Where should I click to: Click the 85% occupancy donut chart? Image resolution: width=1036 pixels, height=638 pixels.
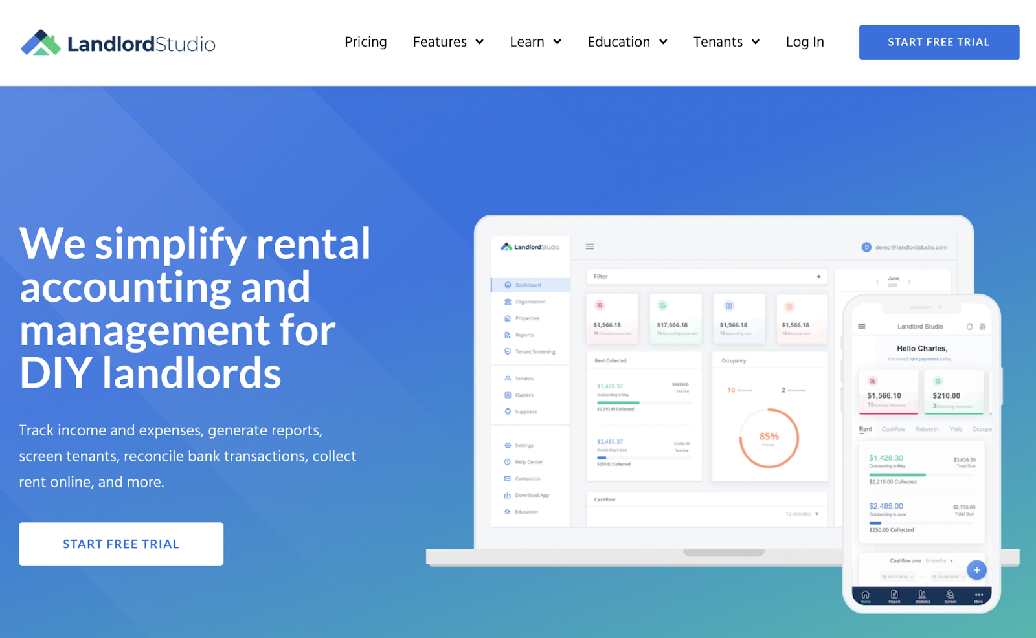click(769, 438)
